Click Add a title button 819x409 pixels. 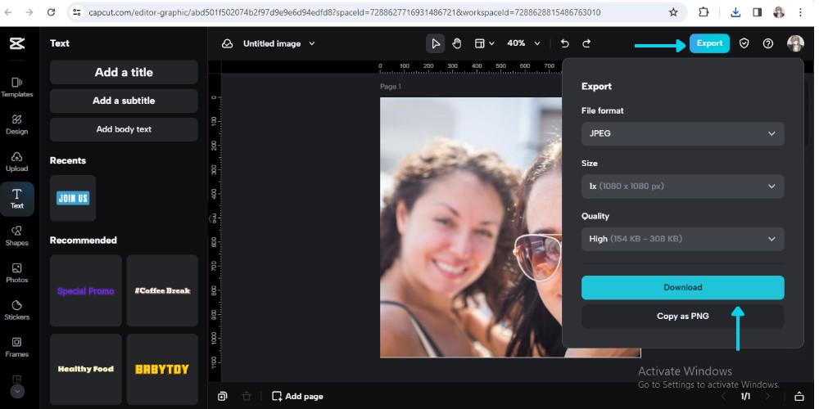click(124, 72)
